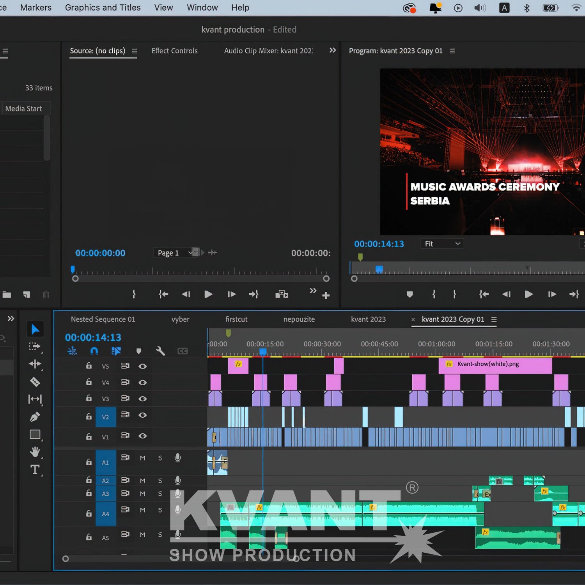
Task: Select the Razor tool
Action: click(35, 381)
